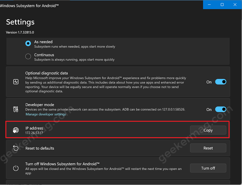Click the Turn off button
The height and width of the screenshot is (185, 242).
click(208, 168)
